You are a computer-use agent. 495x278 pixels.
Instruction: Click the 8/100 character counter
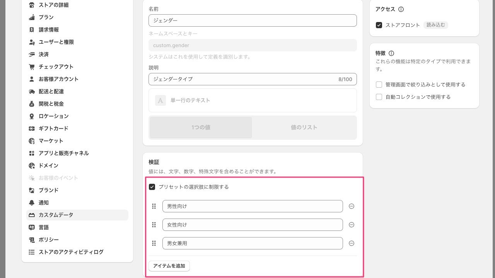pyautogui.click(x=345, y=79)
